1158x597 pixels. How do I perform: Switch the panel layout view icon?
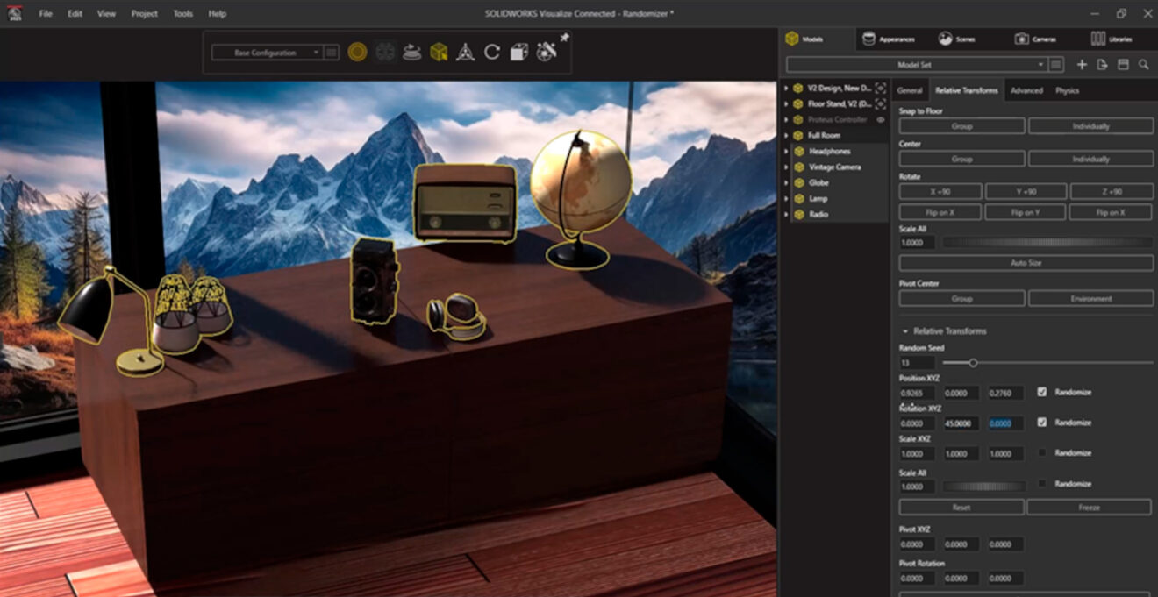pos(1123,65)
